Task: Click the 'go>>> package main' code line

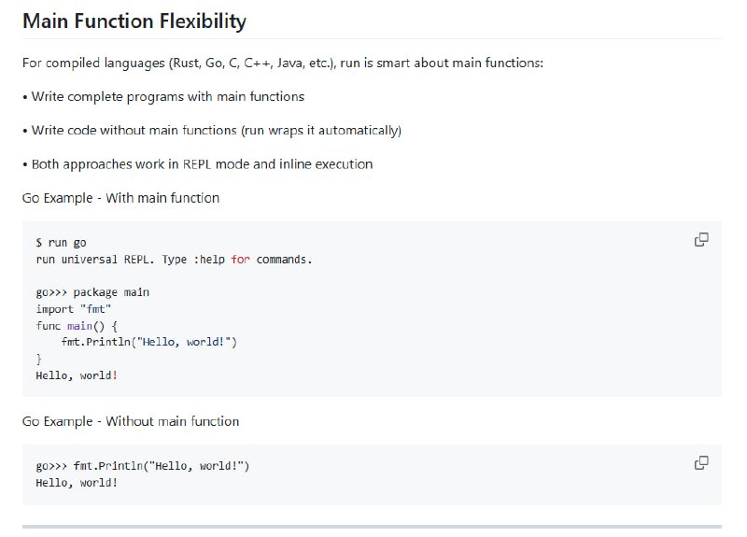Action: click(x=92, y=292)
